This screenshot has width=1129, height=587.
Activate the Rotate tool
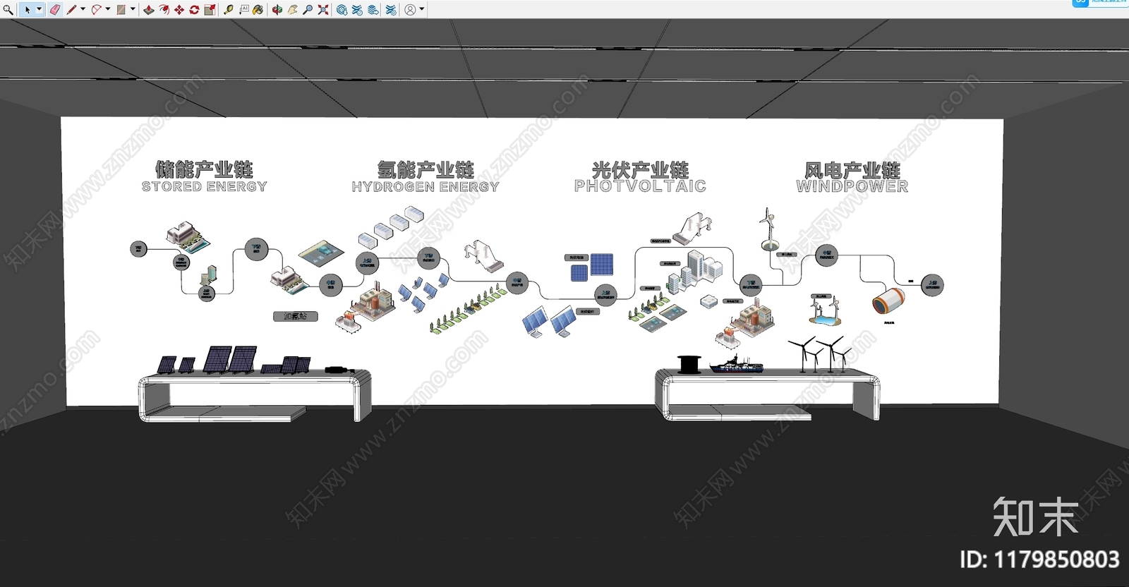pyautogui.click(x=194, y=10)
